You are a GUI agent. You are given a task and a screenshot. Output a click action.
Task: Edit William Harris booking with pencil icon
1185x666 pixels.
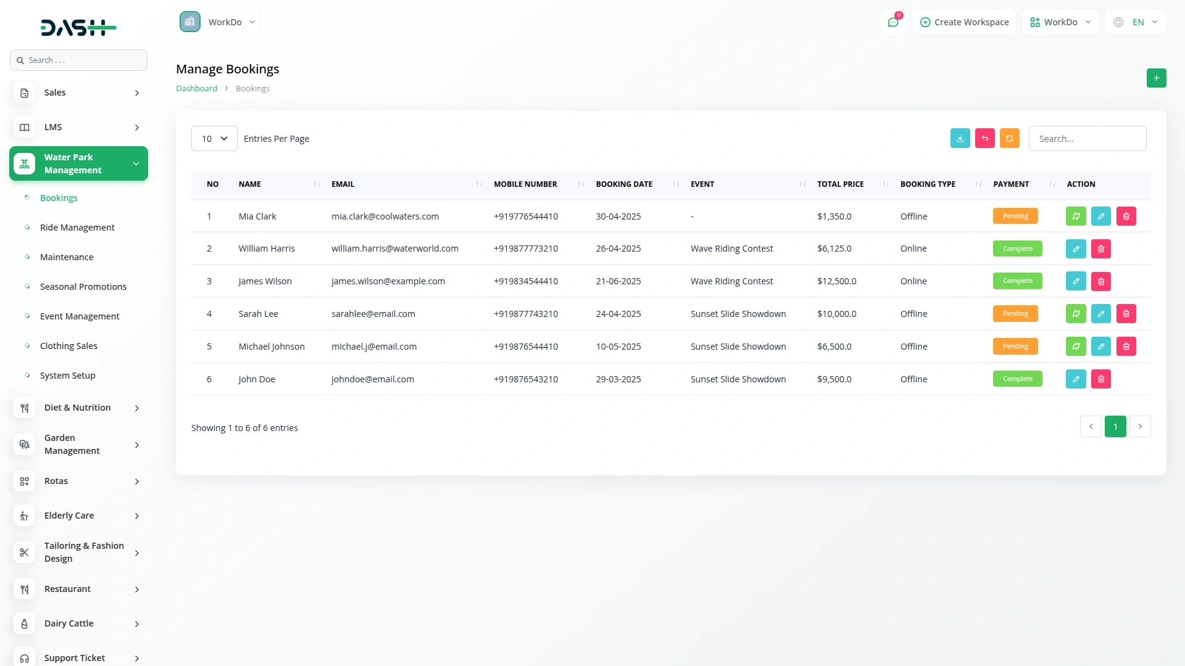[x=1075, y=249]
